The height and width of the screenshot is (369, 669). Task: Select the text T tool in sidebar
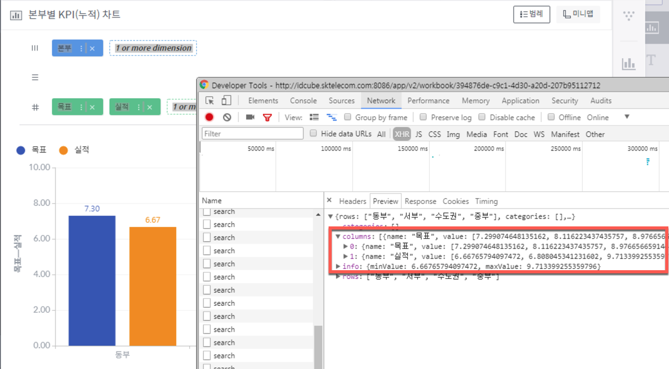point(651,60)
